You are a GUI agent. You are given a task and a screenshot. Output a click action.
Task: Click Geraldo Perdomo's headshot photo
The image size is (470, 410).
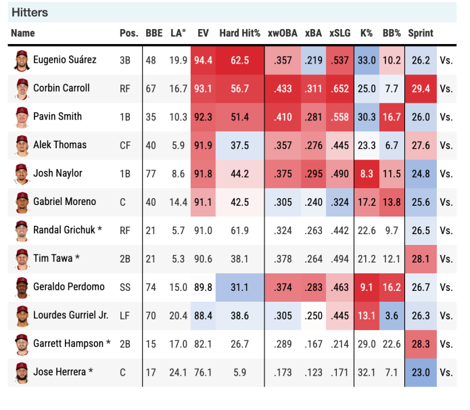point(22,288)
